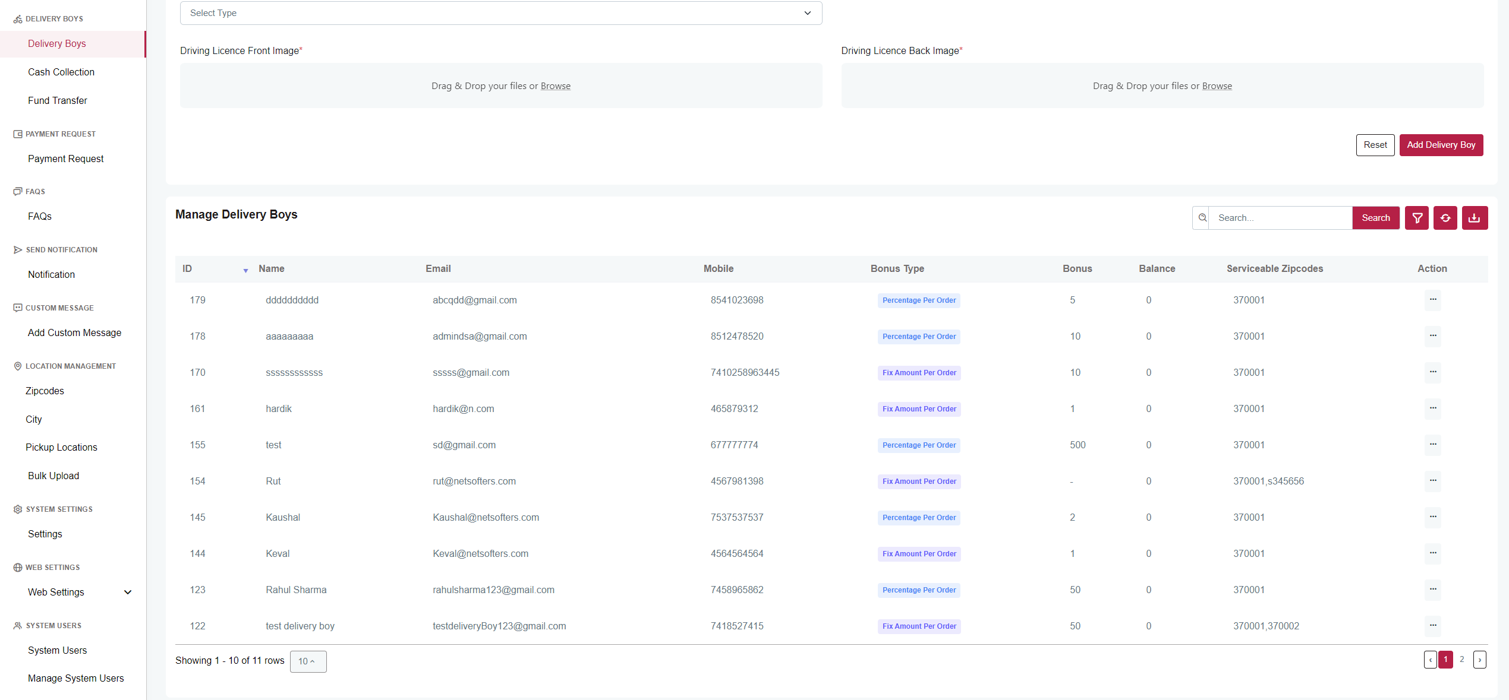Click next page arrow in pagination
This screenshot has width=1509, height=700.
point(1480,660)
